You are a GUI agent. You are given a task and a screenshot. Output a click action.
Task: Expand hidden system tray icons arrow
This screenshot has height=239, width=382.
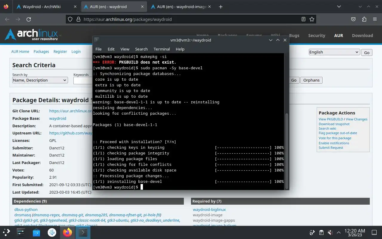pyautogui.click(x=339, y=232)
